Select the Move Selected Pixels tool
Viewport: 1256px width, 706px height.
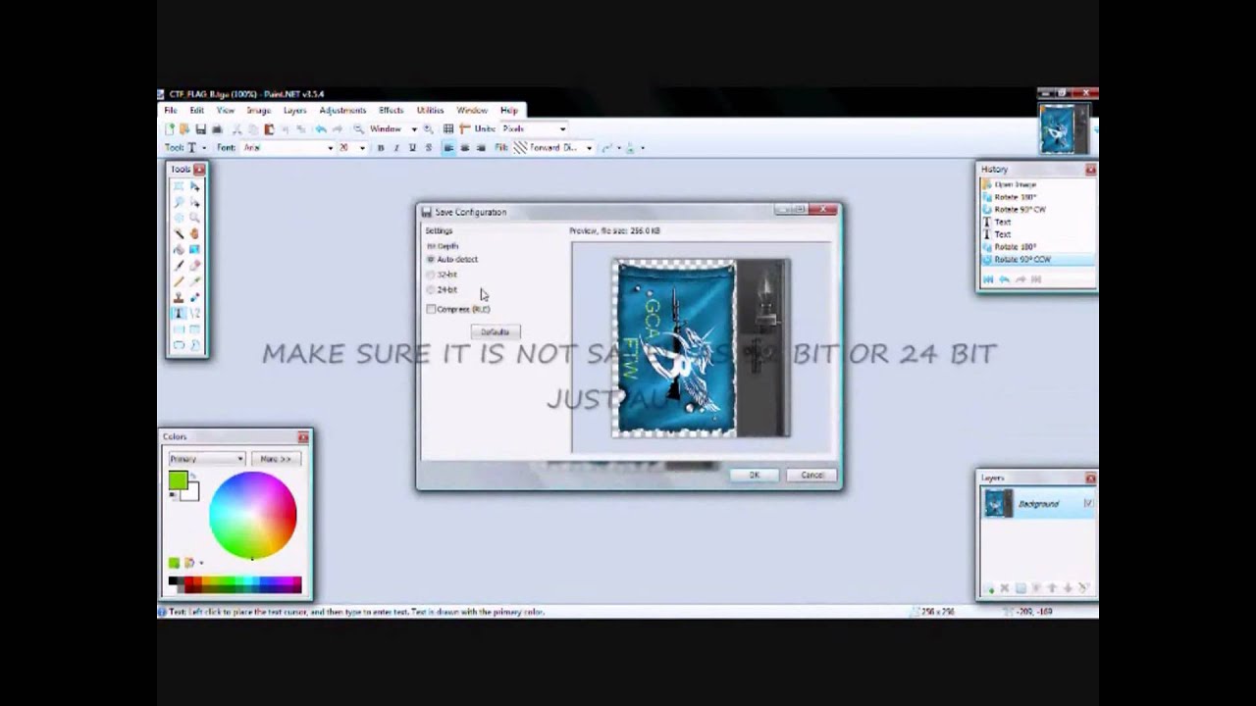(194, 185)
